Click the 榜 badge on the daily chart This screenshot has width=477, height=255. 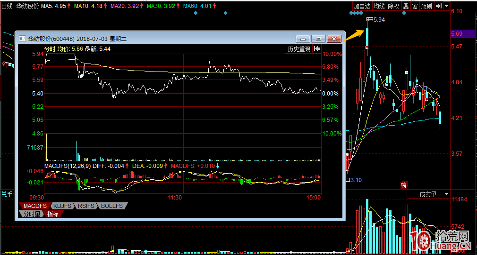(x=404, y=185)
